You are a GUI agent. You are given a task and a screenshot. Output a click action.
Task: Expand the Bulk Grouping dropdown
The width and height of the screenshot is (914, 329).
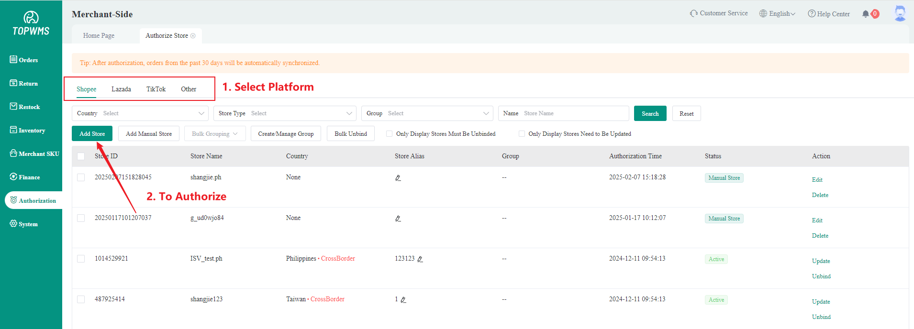[215, 134]
